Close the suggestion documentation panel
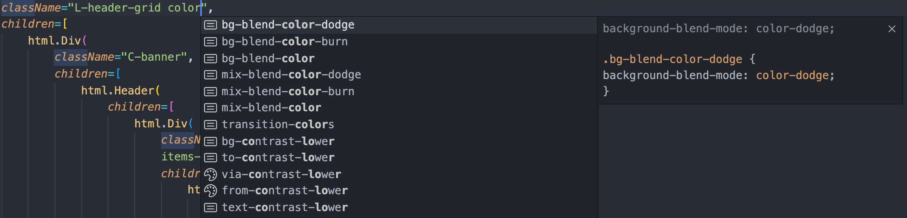Viewport: 907px width, 218px height. [x=892, y=29]
